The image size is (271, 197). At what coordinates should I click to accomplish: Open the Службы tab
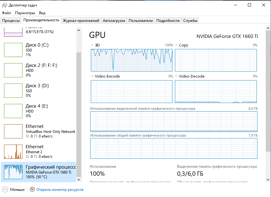pos(190,21)
